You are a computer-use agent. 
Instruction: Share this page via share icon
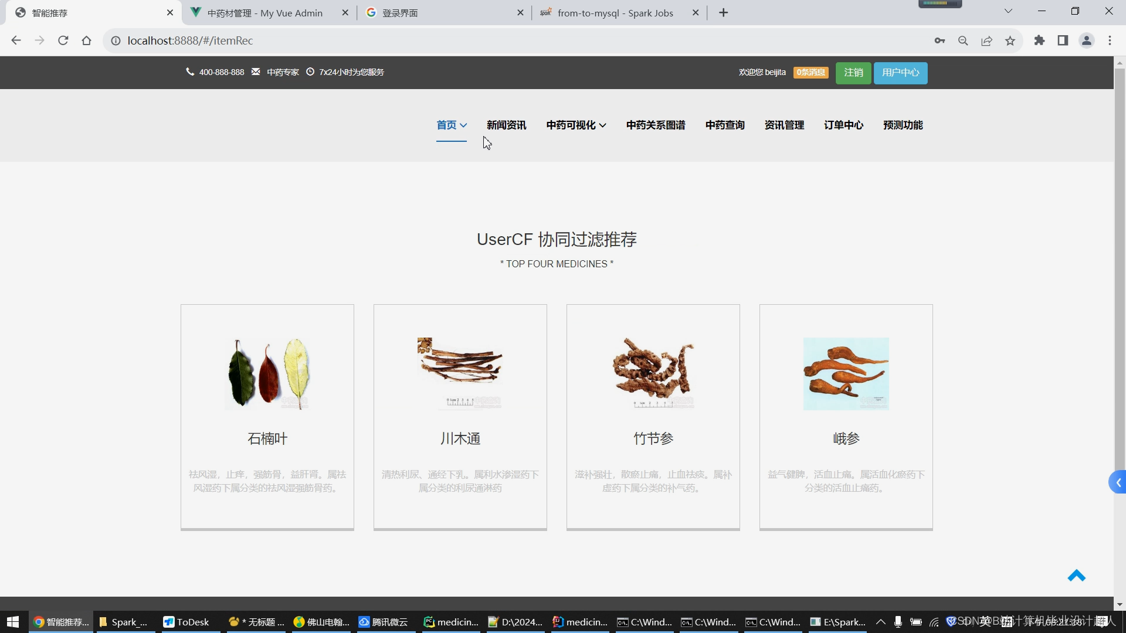(x=986, y=40)
